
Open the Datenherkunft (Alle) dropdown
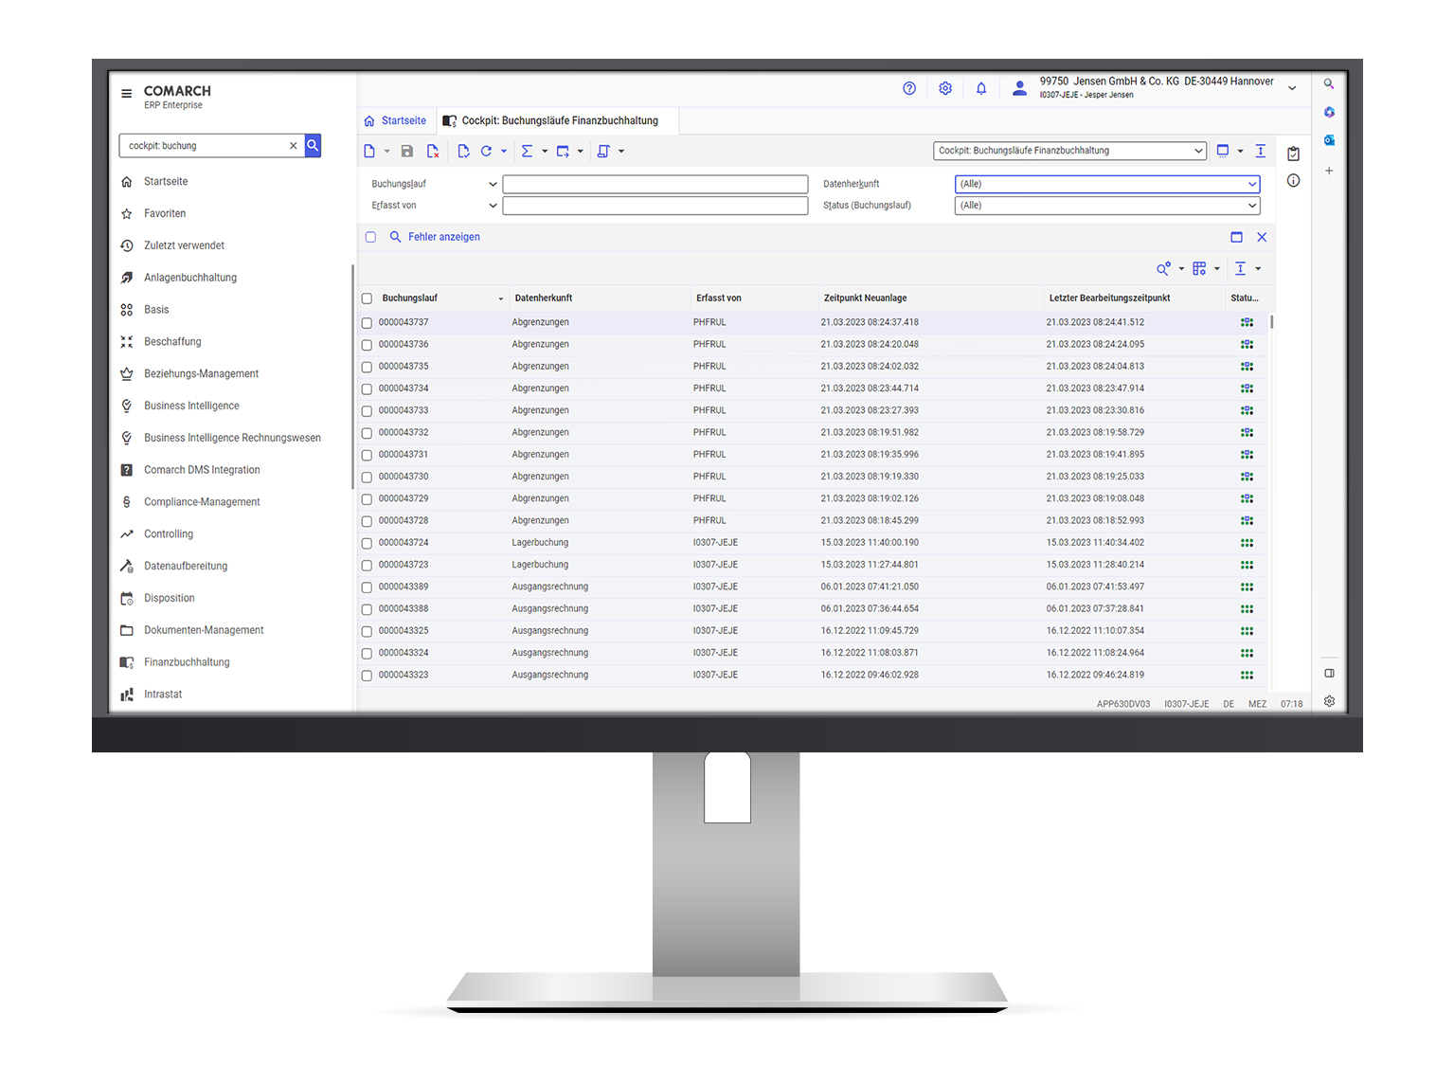[x=1107, y=184]
